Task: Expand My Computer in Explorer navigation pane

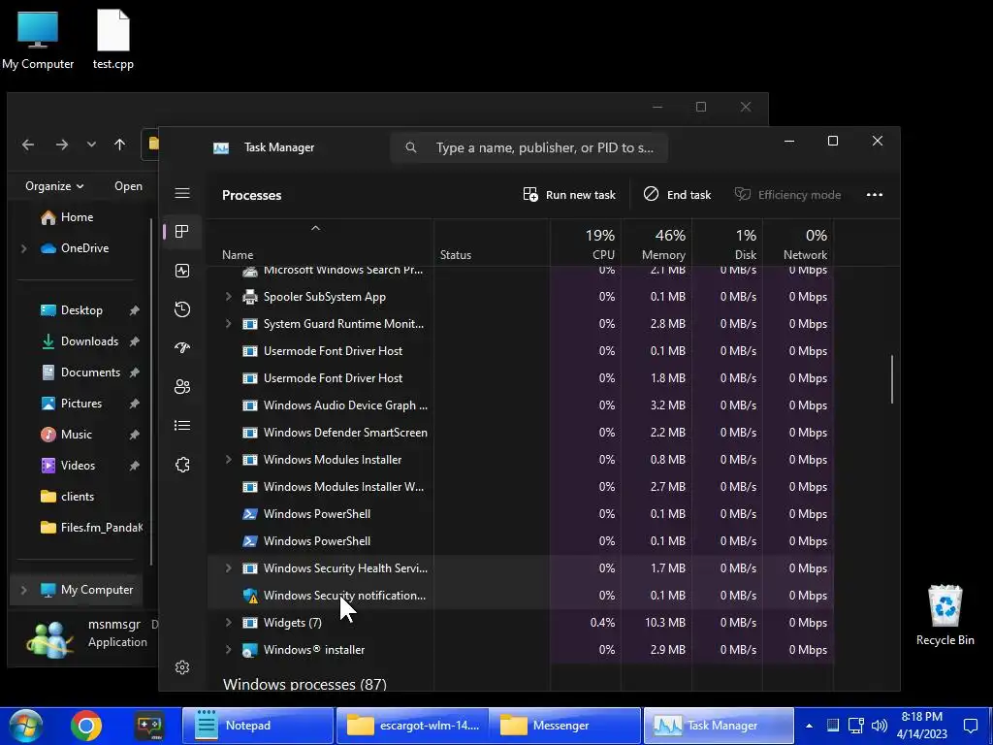Action: [24, 590]
